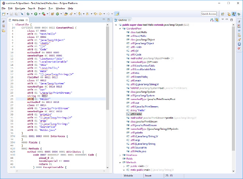Click the Debug bug icon in toolbar
Image resolution: width=243 pixels, height=179 pixels.
(28, 14)
